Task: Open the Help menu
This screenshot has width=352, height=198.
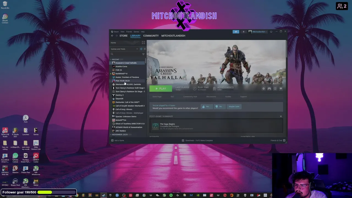Action: 143,32
